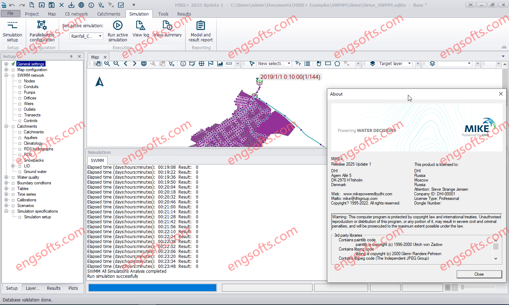The image size is (509, 305).
Task: Click the Save icon in quick access toolbar
Action: tap(52, 5)
